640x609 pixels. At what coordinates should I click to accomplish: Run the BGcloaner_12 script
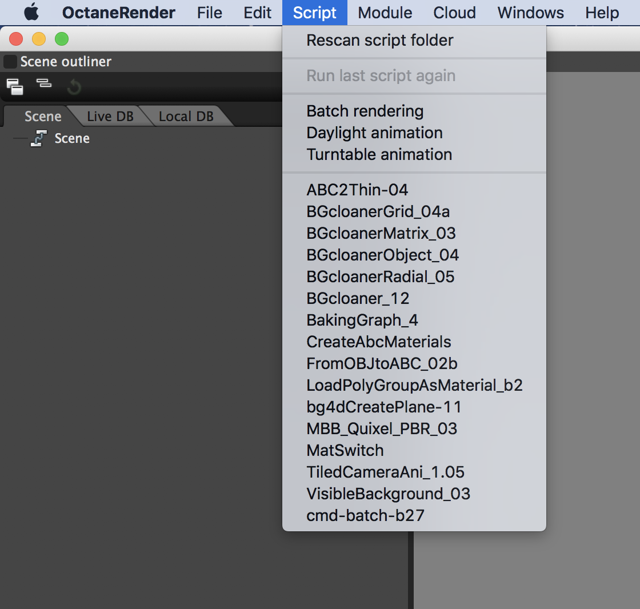pyautogui.click(x=414, y=298)
